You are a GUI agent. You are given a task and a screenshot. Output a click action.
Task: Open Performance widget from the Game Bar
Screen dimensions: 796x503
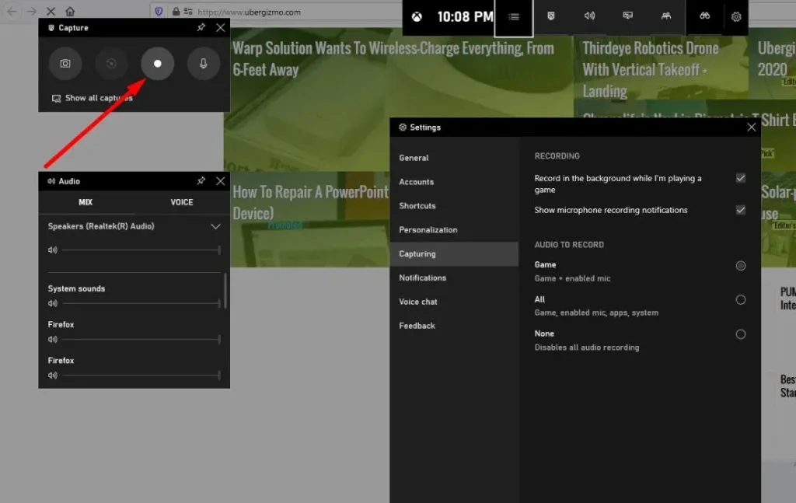[x=627, y=16]
